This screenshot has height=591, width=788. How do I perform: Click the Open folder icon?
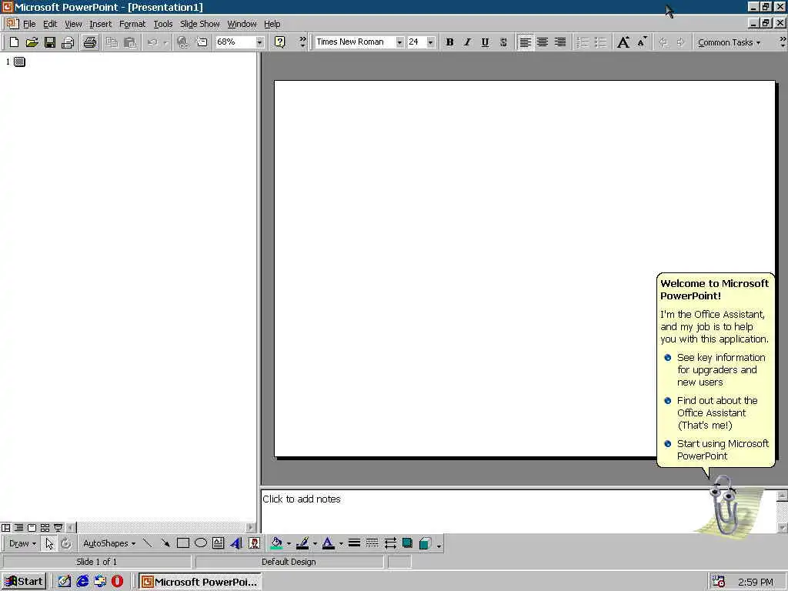[32, 42]
